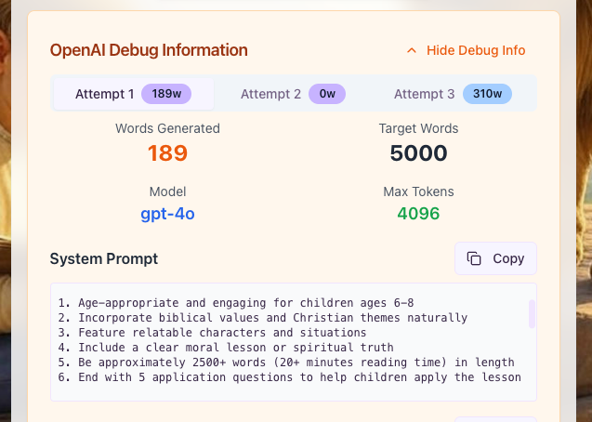Screen dimensions: 592x422
Task: Click the 0w badge on Attempt 2
Action: (327, 94)
